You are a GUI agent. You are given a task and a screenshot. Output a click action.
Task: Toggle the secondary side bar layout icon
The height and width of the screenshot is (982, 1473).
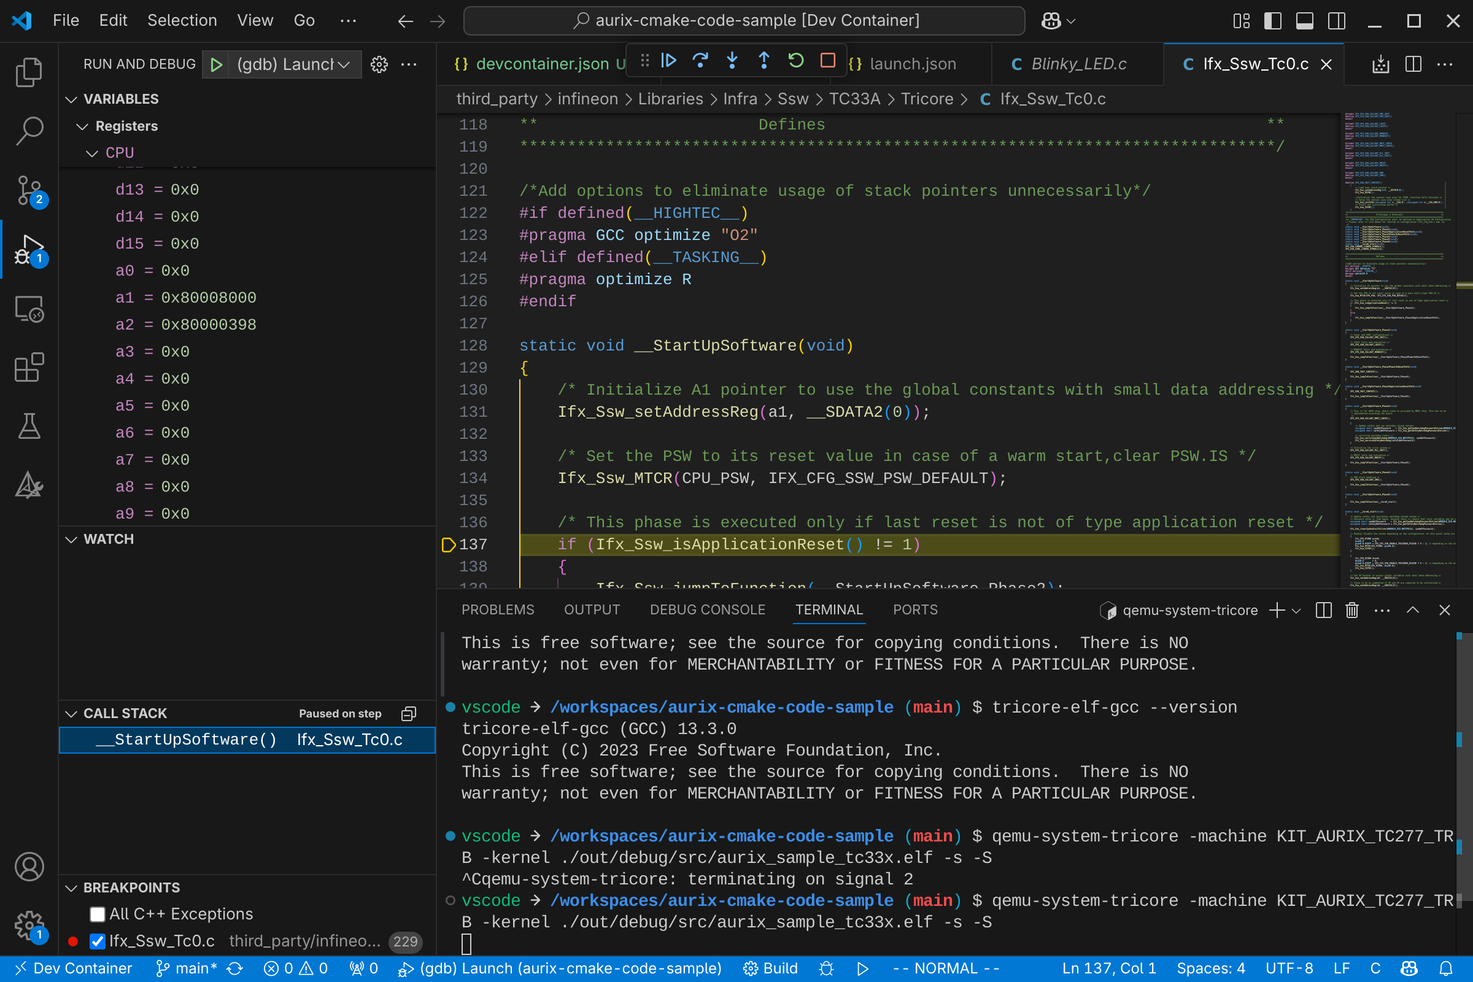tap(1337, 21)
